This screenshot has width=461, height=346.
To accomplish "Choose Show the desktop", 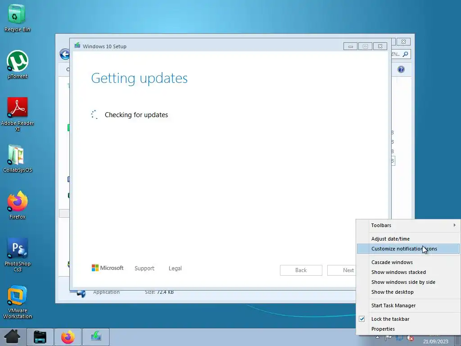I will (408, 292).
